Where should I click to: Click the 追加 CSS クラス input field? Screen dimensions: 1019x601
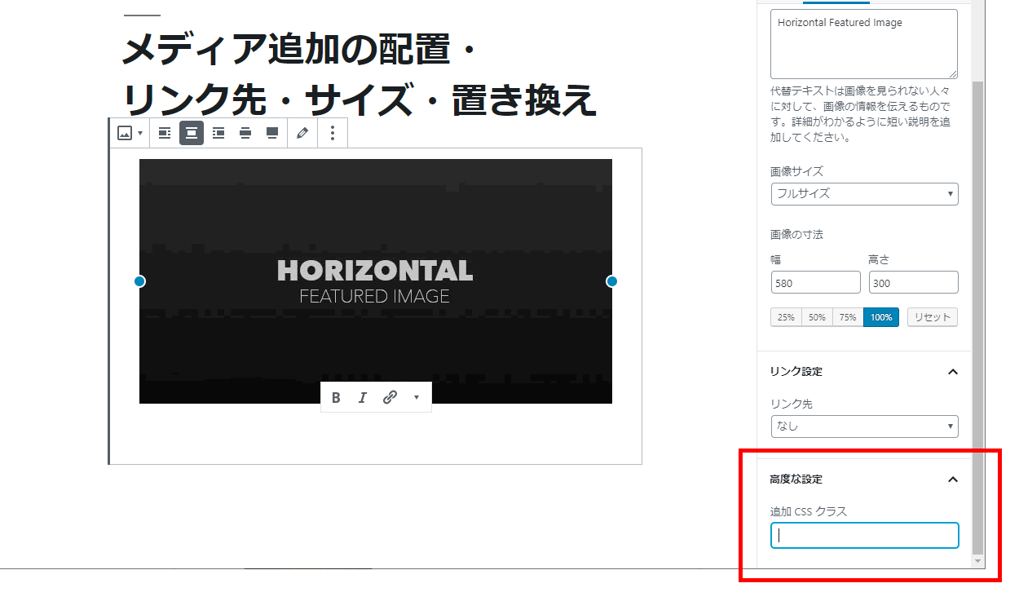click(x=864, y=536)
